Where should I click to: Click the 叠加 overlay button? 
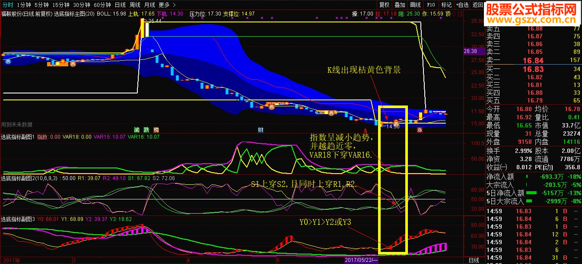pos(400,5)
